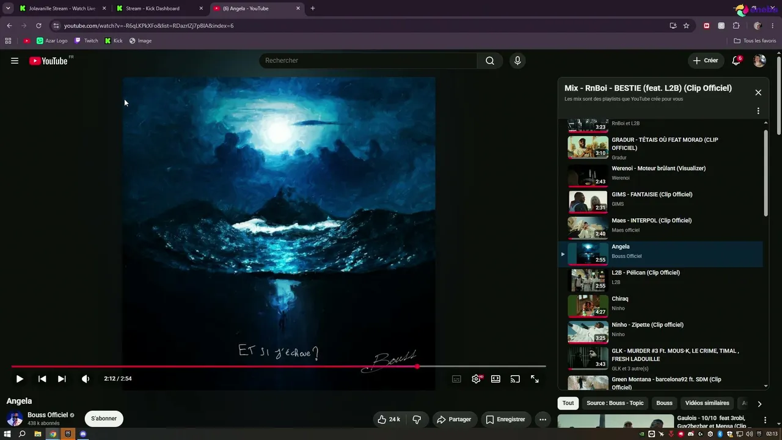782x440 pixels.
Task: Cast the video to a device
Action: click(515, 379)
